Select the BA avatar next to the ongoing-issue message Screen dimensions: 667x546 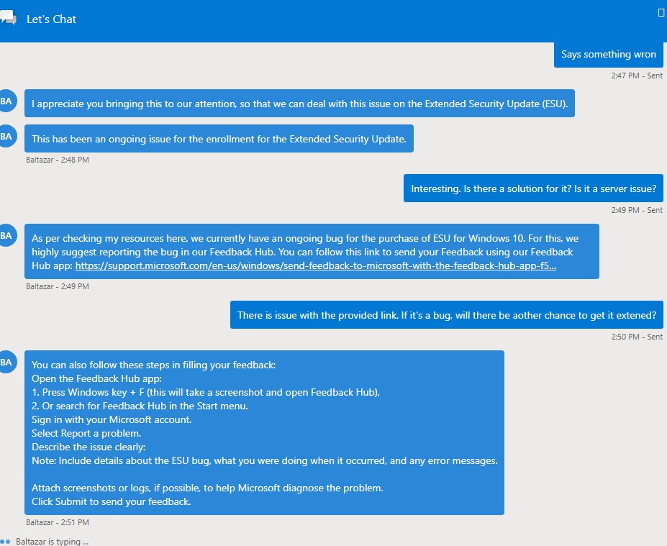pos(7,136)
